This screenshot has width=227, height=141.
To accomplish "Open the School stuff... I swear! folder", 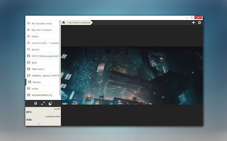I will pos(42,43).
